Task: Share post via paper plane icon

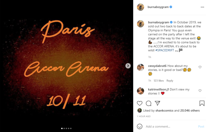Action: click(157, 103)
